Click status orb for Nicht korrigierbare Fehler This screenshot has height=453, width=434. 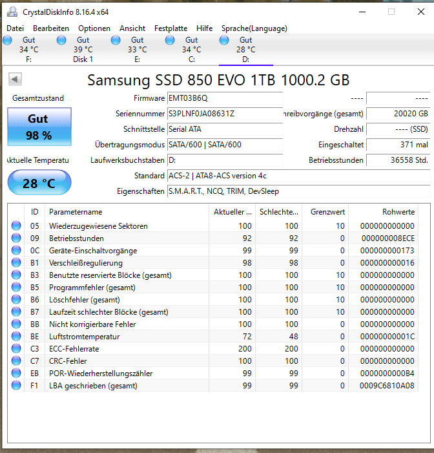point(16,324)
